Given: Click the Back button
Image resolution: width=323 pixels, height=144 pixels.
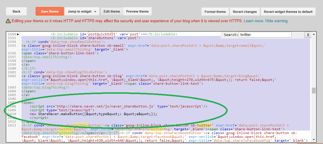Looking at the screenshot, I should click(16, 11).
